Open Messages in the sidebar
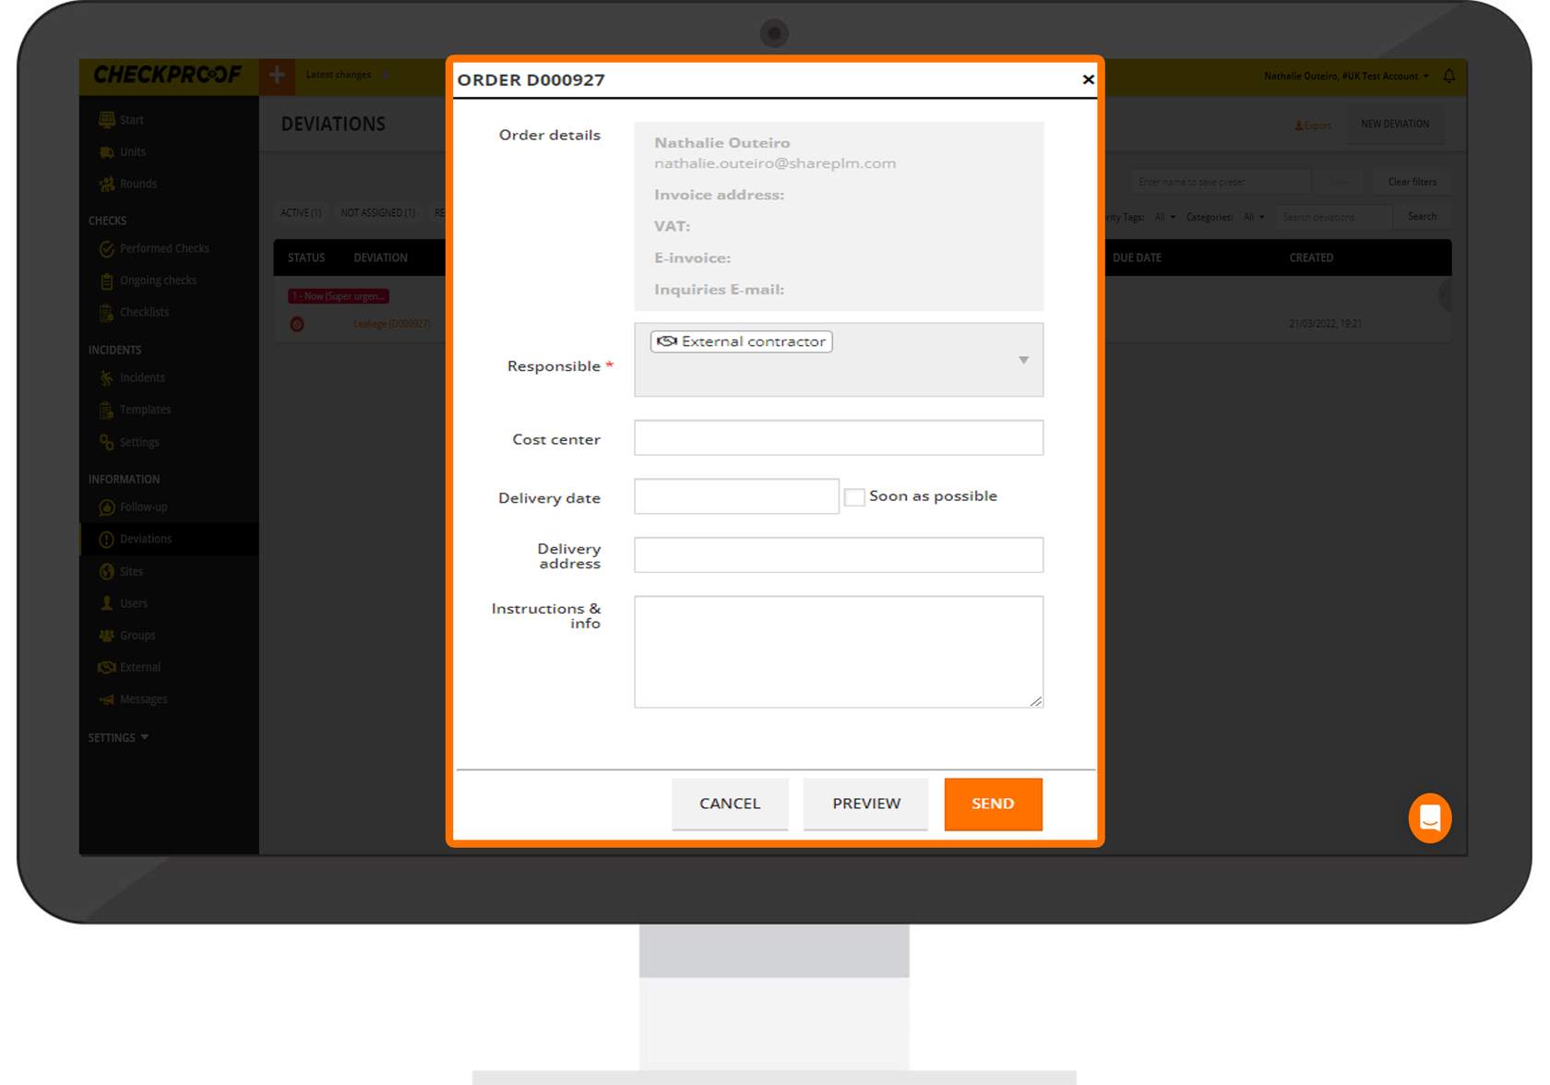 143,699
